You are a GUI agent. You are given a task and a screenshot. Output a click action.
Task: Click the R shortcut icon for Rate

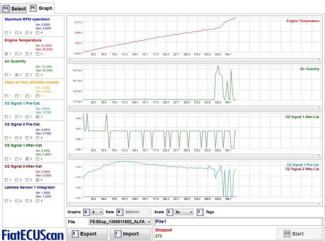point(119,212)
